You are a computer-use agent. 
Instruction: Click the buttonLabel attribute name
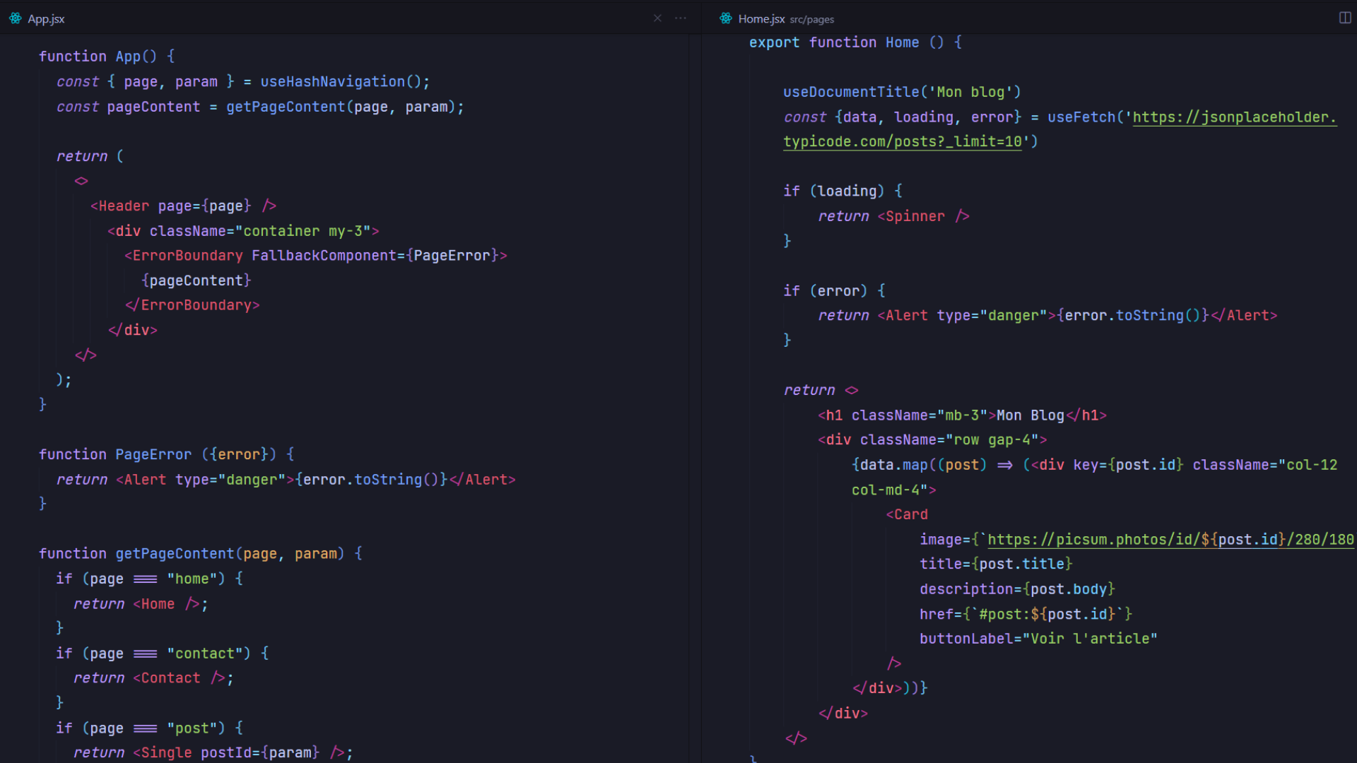tap(965, 639)
